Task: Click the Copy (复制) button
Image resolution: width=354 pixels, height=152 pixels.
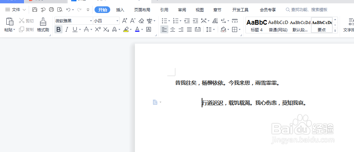Action: click(26, 29)
